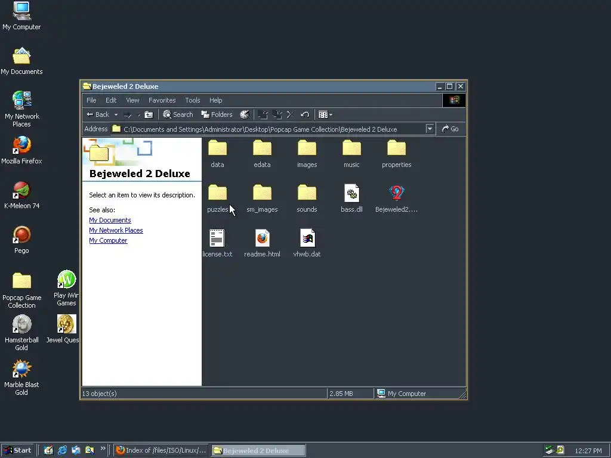Select Jewel Quest desktop shortcut
This screenshot has height=458, width=611.
[x=64, y=329]
